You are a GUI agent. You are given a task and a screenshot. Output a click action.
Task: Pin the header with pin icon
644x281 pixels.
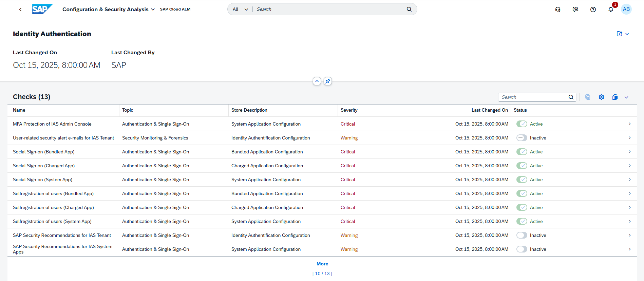pyautogui.click(x=327, y=81)
